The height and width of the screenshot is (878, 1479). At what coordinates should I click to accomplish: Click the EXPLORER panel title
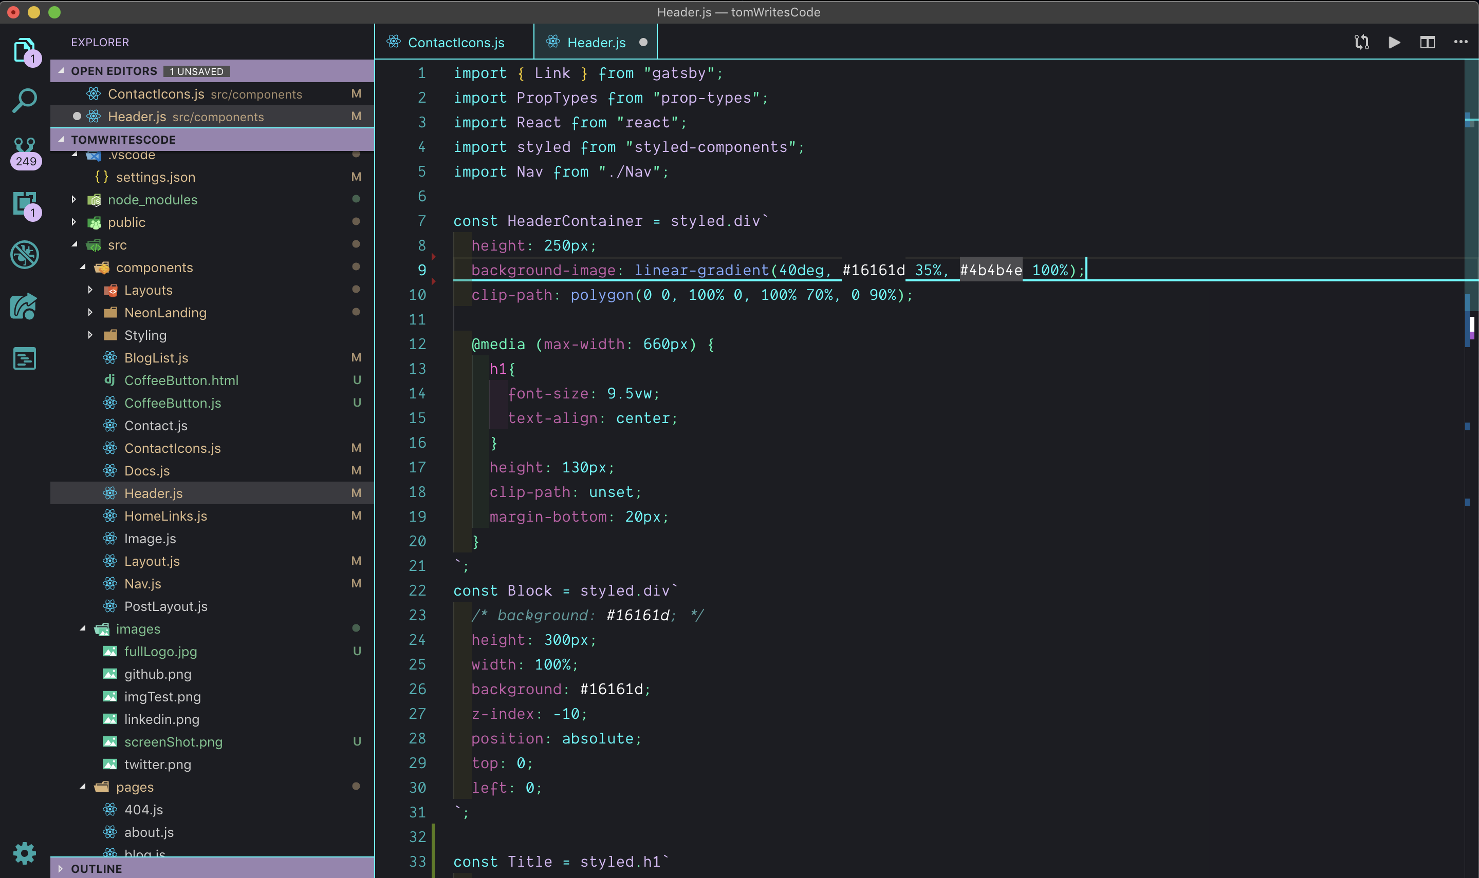point(100,42)
